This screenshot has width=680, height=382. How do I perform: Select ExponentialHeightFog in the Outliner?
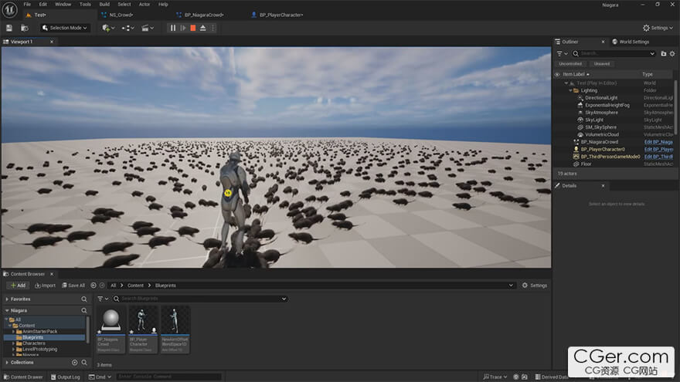[607, 105]
